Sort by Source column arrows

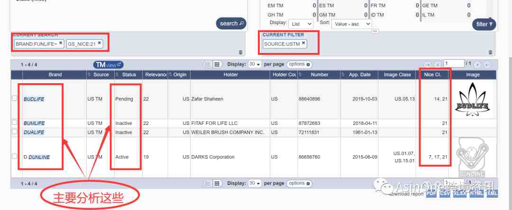coord(90,75)
